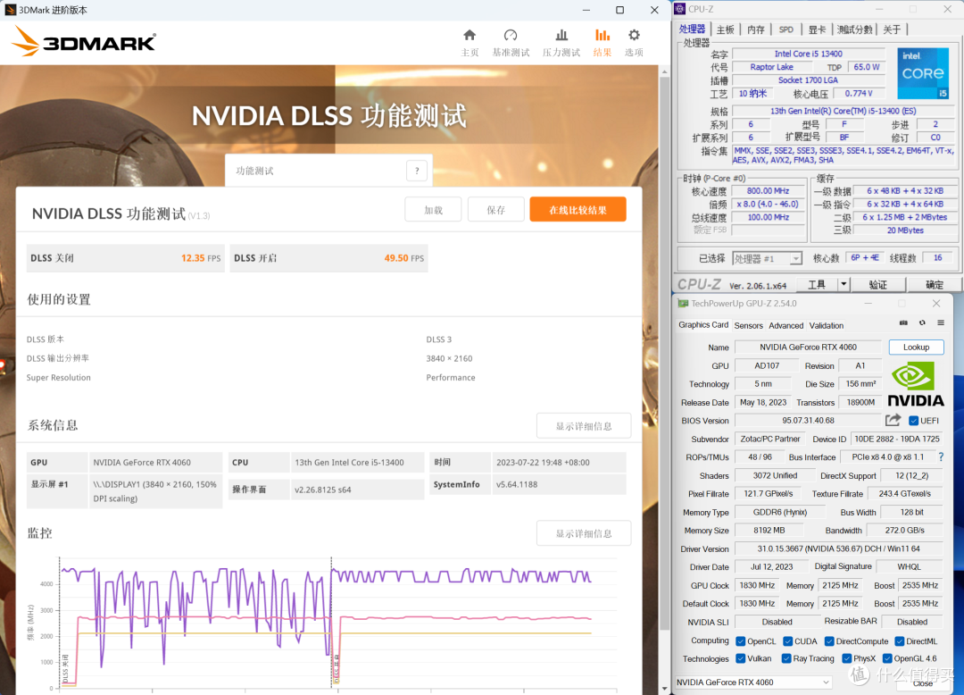The height and width of the screenshot is (695, 964).
Task: Toggle UEFI checkbox in GPU-Z
Action: pyautogui.click(x=914, y=421)
